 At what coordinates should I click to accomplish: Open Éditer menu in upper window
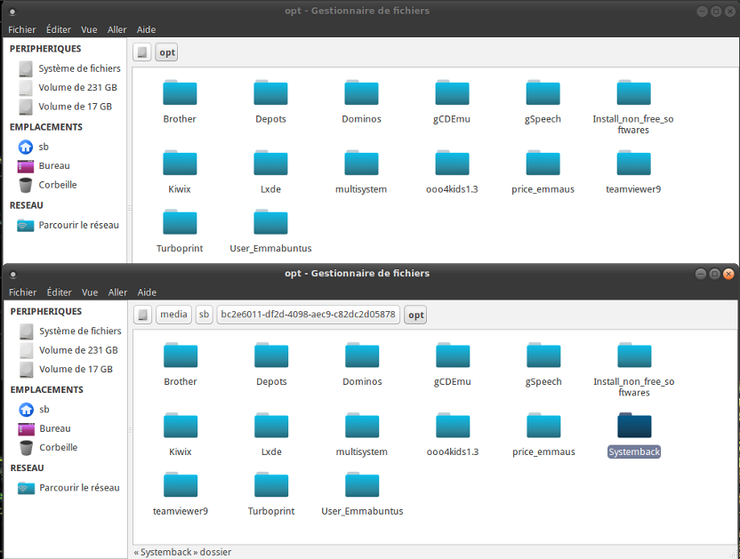pyautogui.click(x=59, y=29)
